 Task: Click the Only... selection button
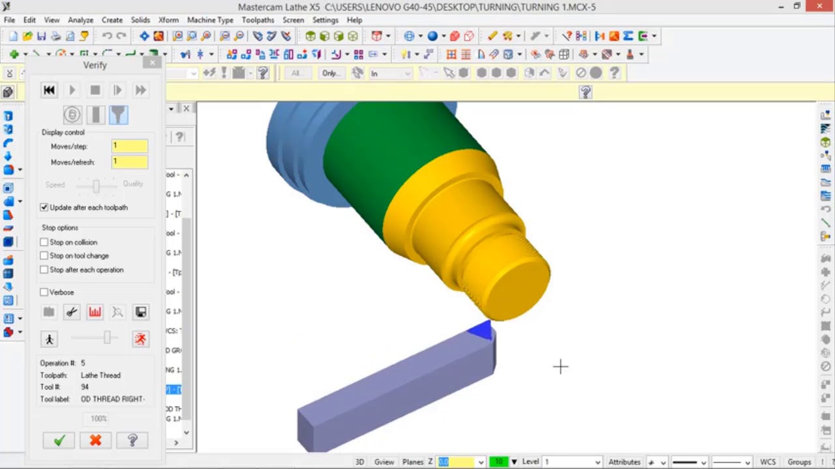pos(331,73)
